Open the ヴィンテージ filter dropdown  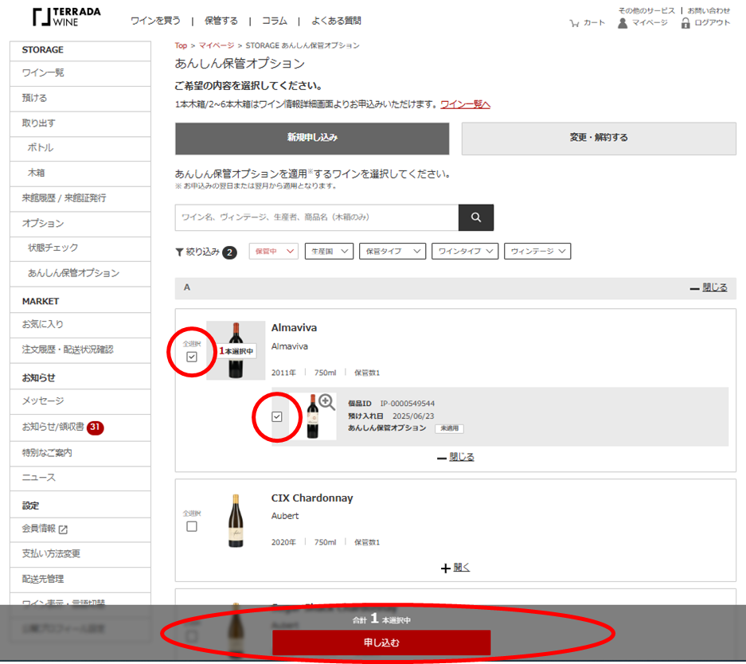click(x=537, y=251)
